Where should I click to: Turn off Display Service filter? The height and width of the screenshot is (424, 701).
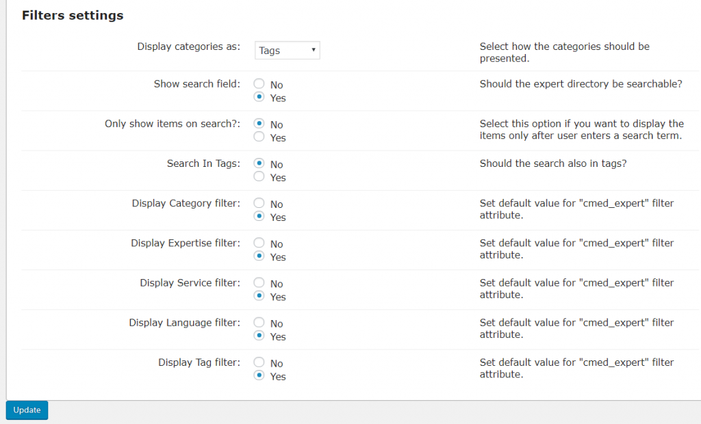pos(259,282)
